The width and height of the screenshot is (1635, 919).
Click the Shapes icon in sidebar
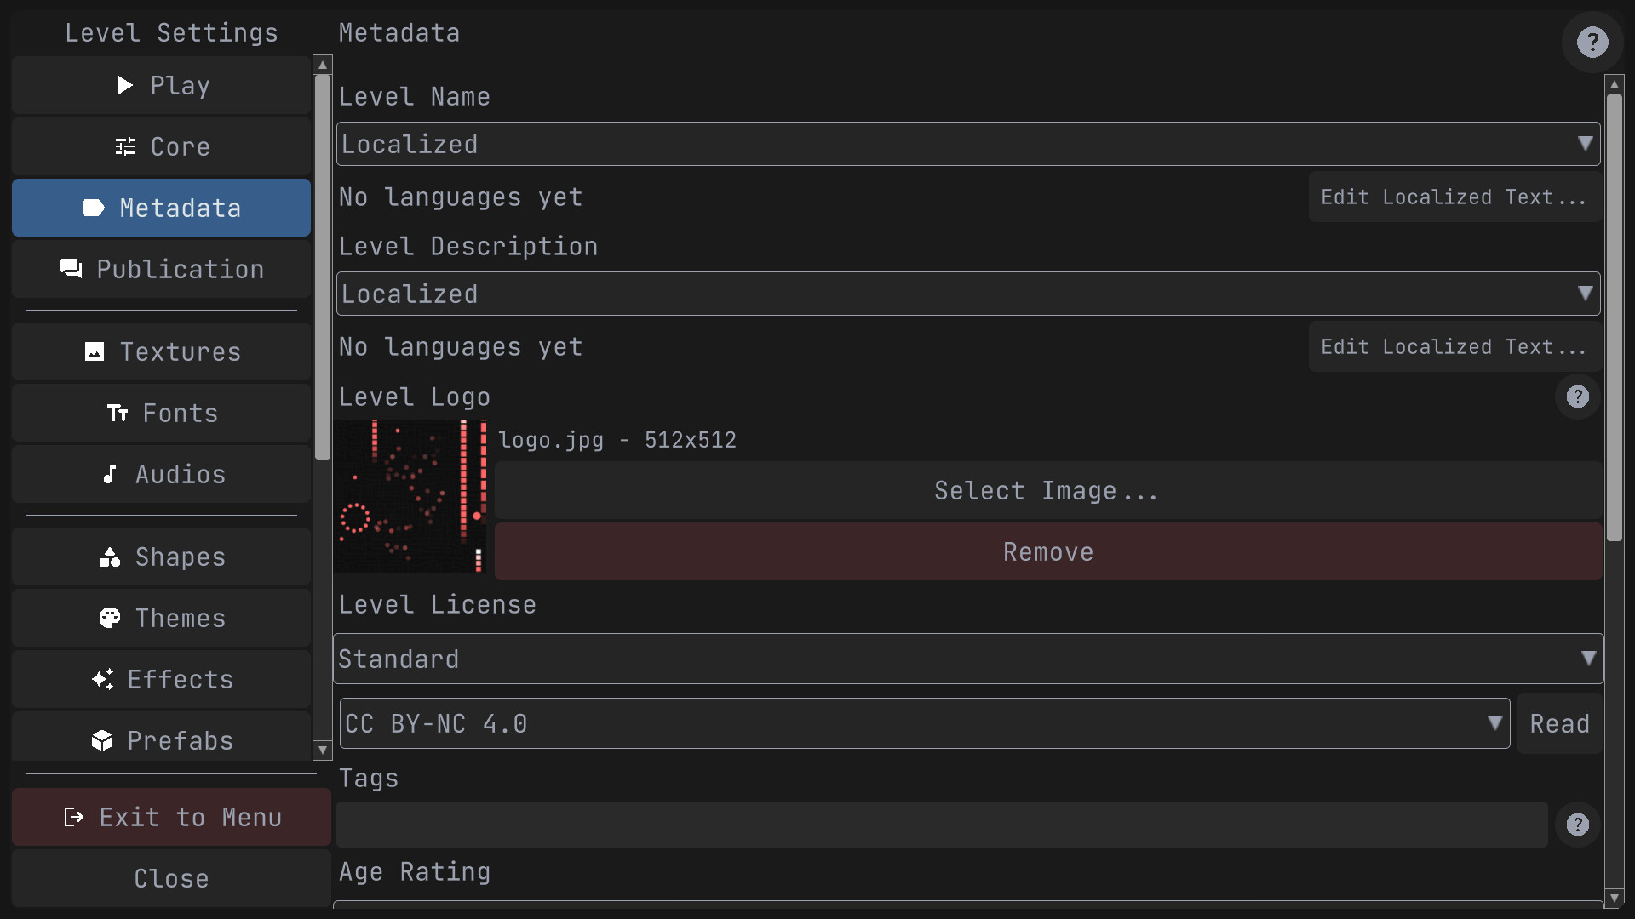(110, 557)
